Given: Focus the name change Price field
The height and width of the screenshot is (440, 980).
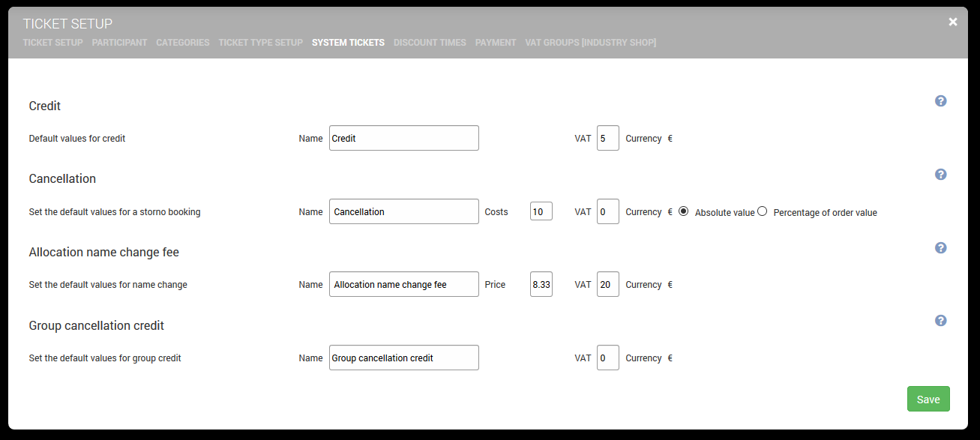Looking at the screenshot, I should [541, 284].
